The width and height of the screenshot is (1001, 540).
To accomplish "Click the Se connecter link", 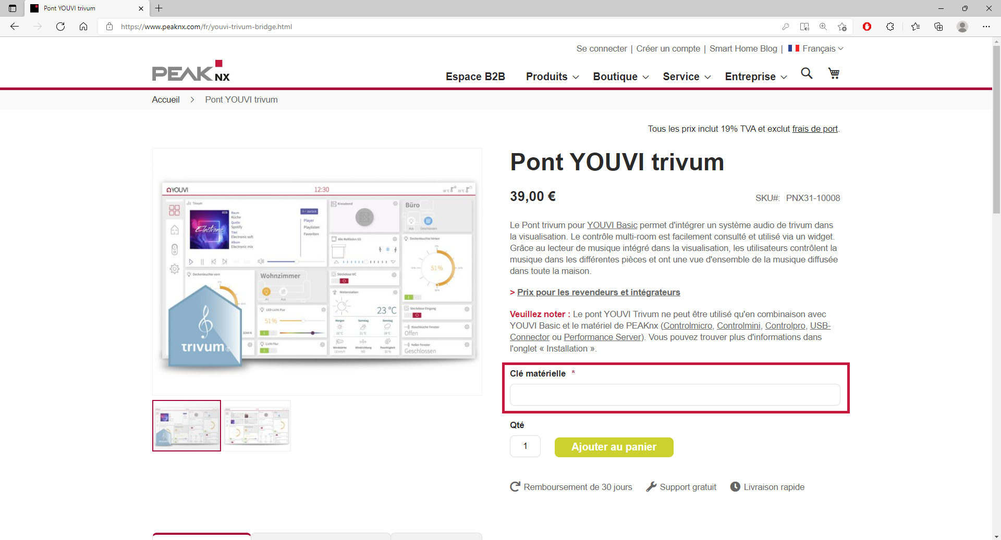I will click(x=602, y=48).
